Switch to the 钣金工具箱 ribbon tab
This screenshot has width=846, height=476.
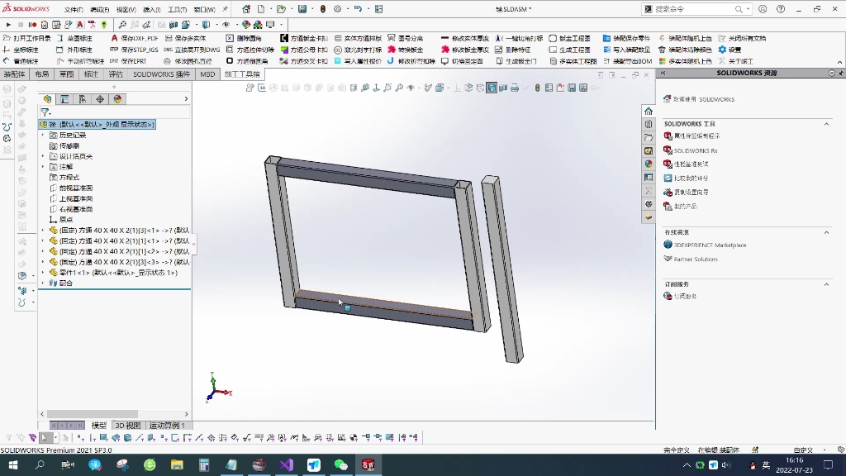244,74
